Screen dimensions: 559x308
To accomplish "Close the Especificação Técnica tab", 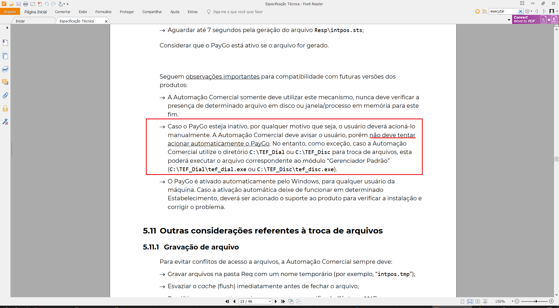I will click(x=106, y=21).
